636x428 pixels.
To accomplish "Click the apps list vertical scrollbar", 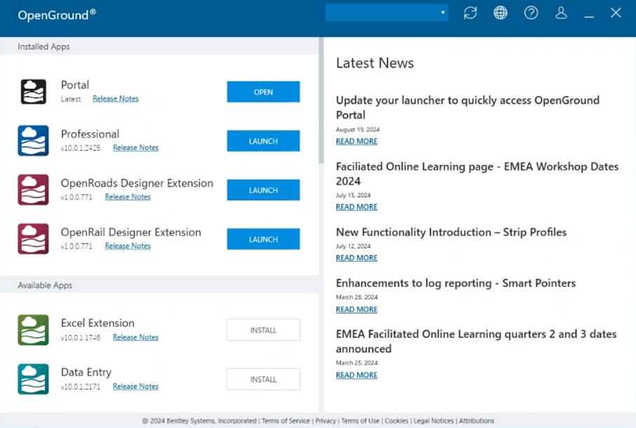I will coord(322,100).
